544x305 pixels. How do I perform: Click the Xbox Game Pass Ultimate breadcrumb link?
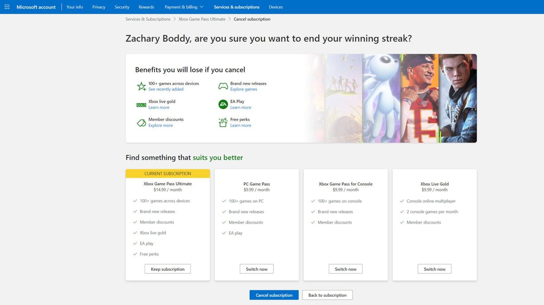pyautogui.click(x=202, y=19)
